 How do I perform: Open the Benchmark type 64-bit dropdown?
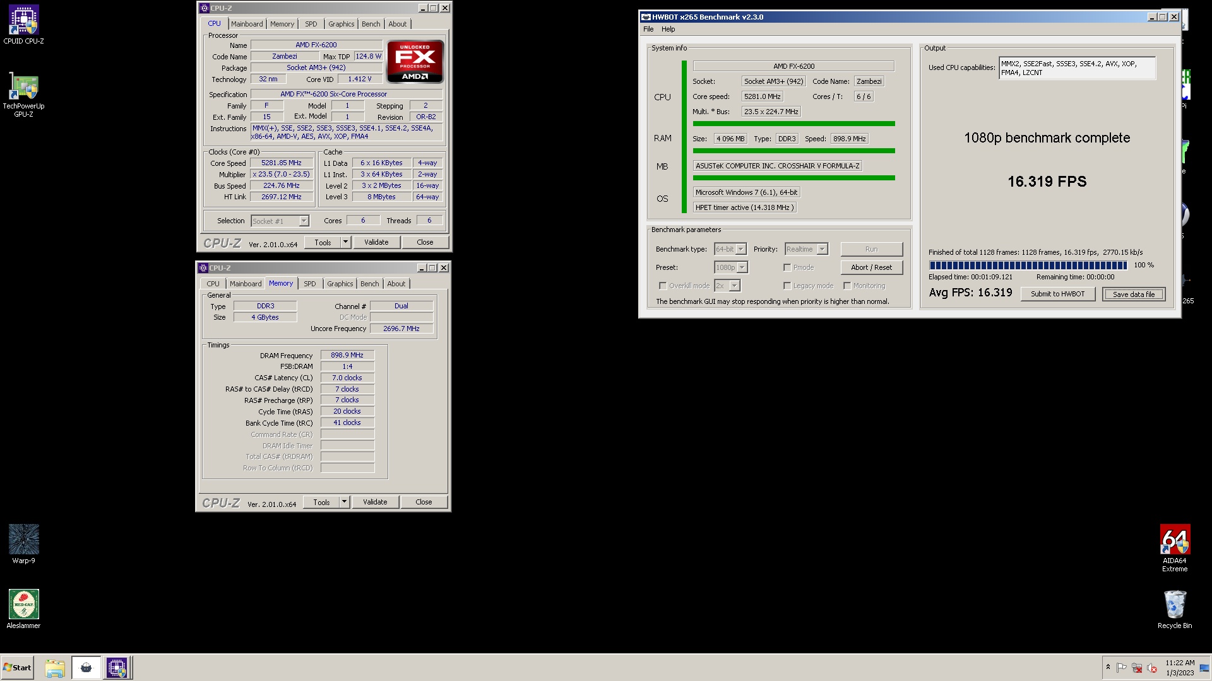coord(741,249)
